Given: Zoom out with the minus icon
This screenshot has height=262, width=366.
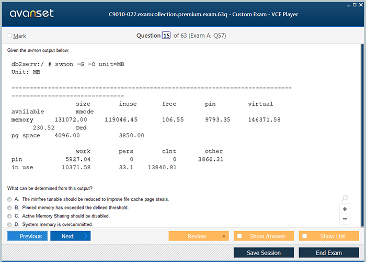Looking at the screenshot, I should (345, 219).
